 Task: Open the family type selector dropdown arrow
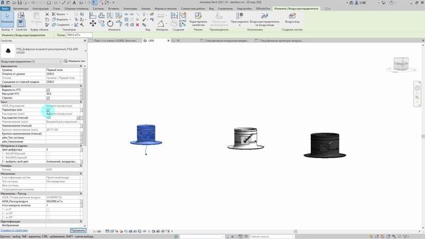[x=86, y=50]
